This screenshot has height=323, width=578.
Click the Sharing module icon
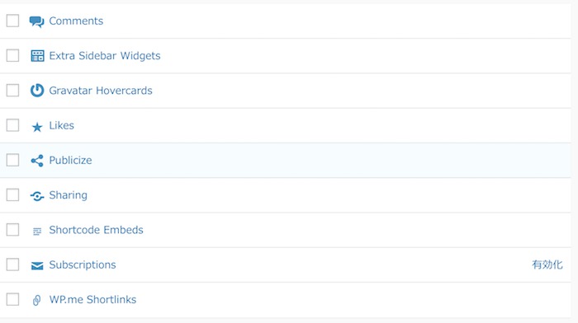37,196
